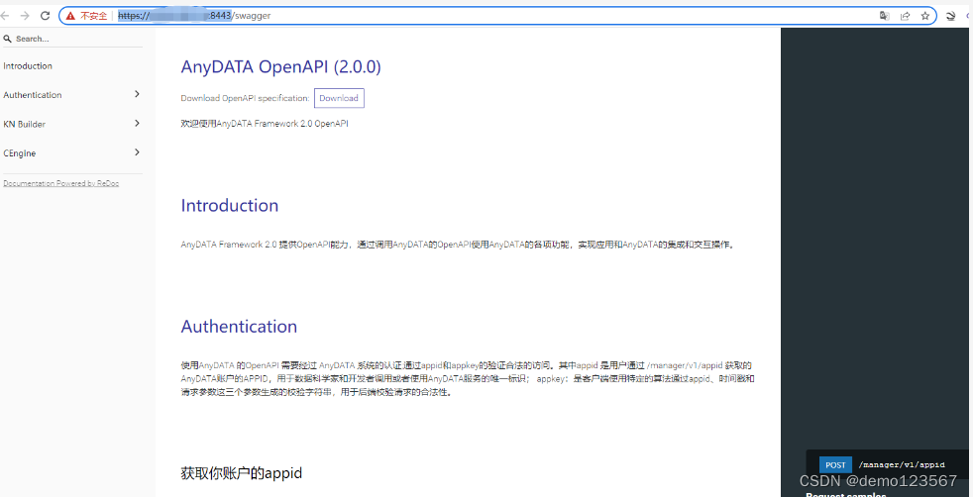Viewport: 973px width, 497px height.
Task: Open the Documentation Powered by ReDoc link
Action: 60,183
